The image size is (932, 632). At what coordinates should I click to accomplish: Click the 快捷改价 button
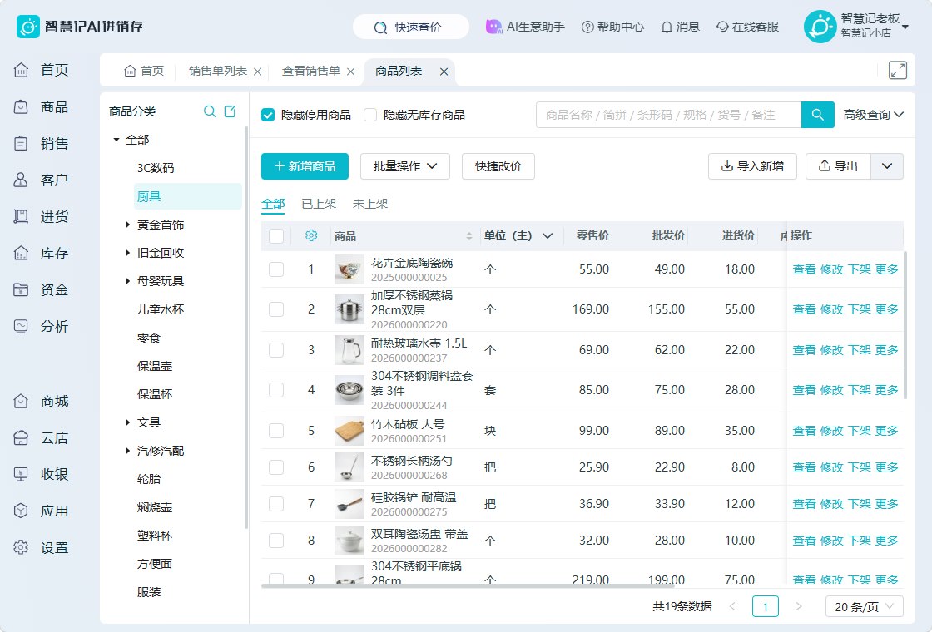click(498, 166)
